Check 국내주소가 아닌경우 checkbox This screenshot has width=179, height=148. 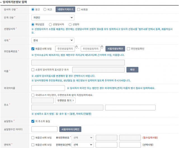coord(33,95)
